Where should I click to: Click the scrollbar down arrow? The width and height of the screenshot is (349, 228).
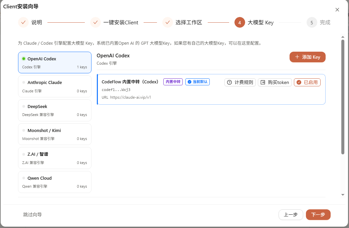point(343,195)
